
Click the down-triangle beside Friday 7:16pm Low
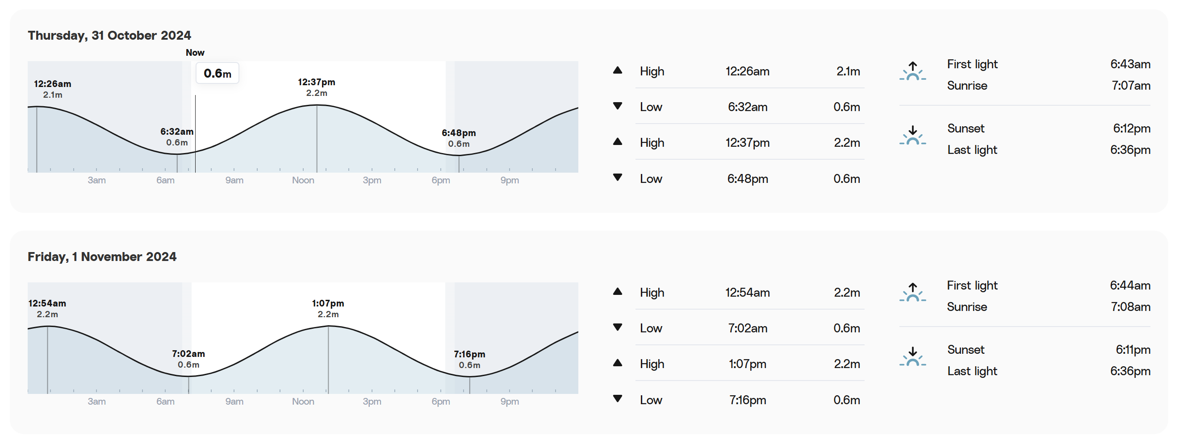coord(618,399)
